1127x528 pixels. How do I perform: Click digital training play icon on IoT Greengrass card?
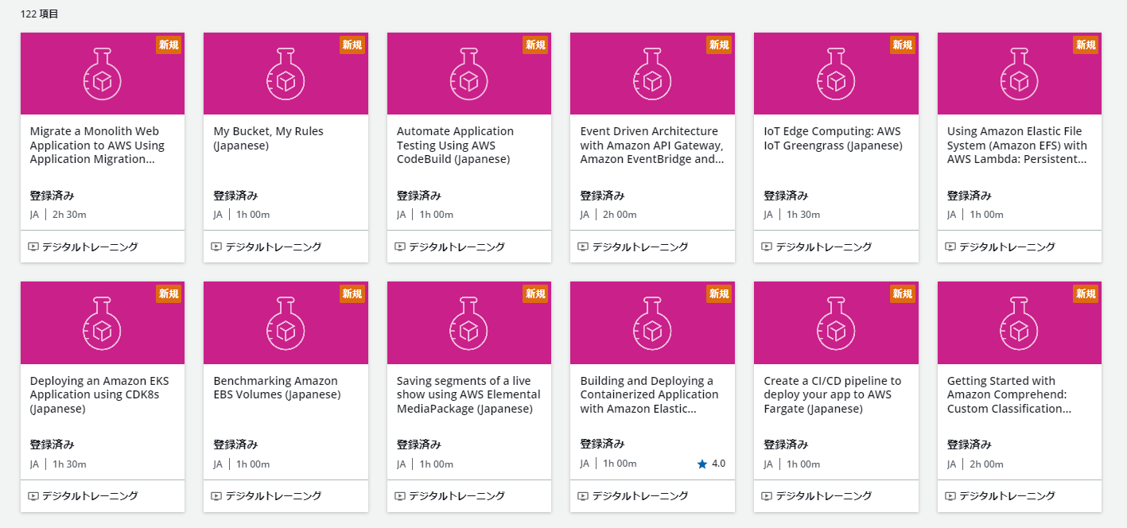[767, 247]
